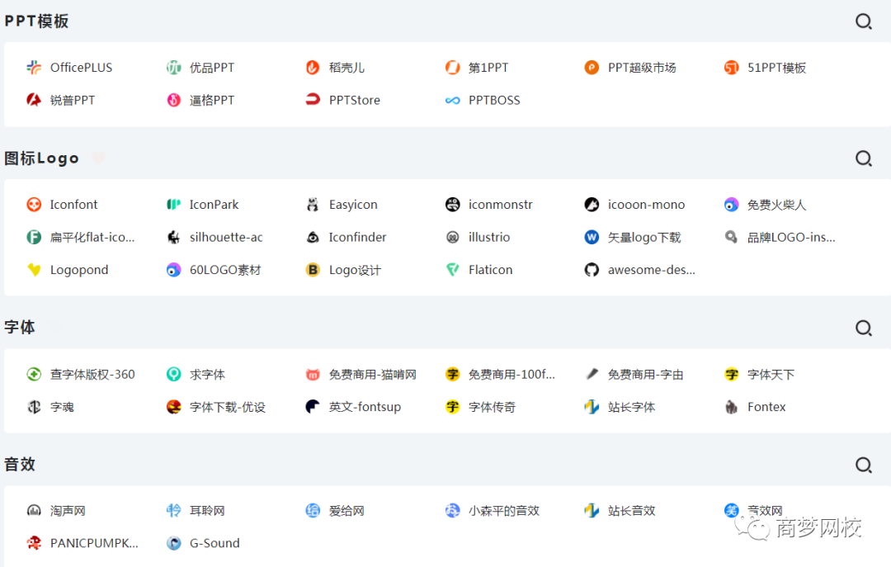Click the Easyicon panda icon
The width and height of the screenshot is (891, 567).
(313, 205)
